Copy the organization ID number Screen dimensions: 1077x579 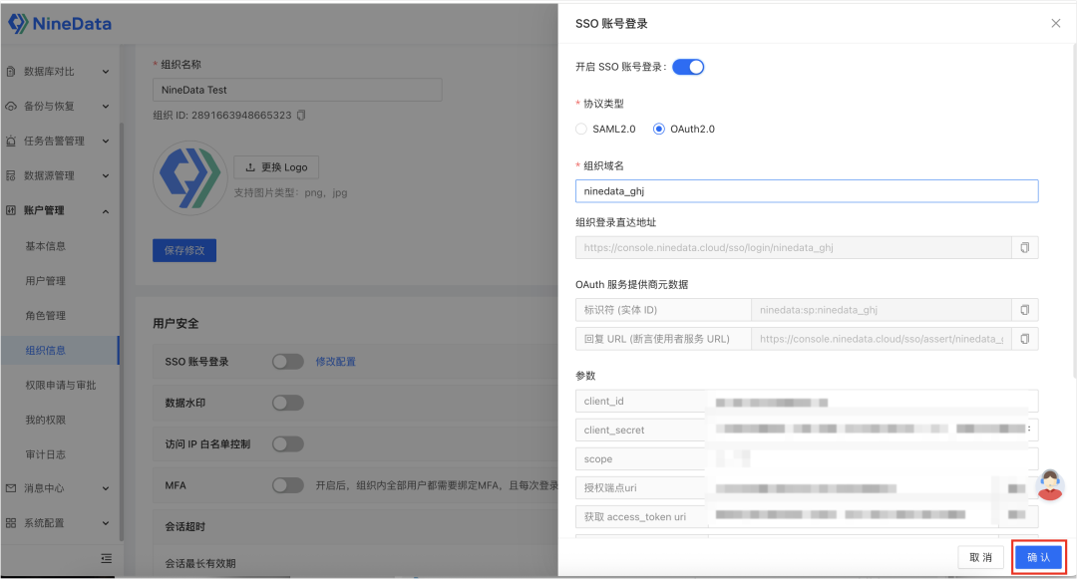[301, 116]
